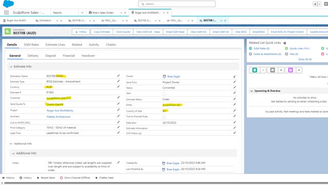The image size is (328, 185).
Task: Open favorites list dropdown arrow
Action: [319, 4]
